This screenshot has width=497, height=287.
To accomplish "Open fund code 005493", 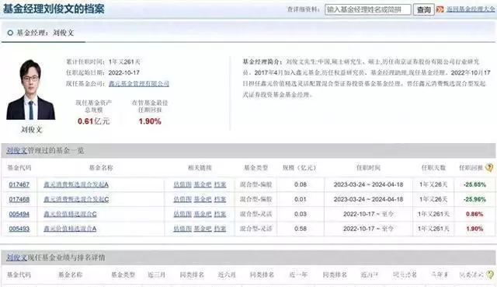I will pos(19,229).
